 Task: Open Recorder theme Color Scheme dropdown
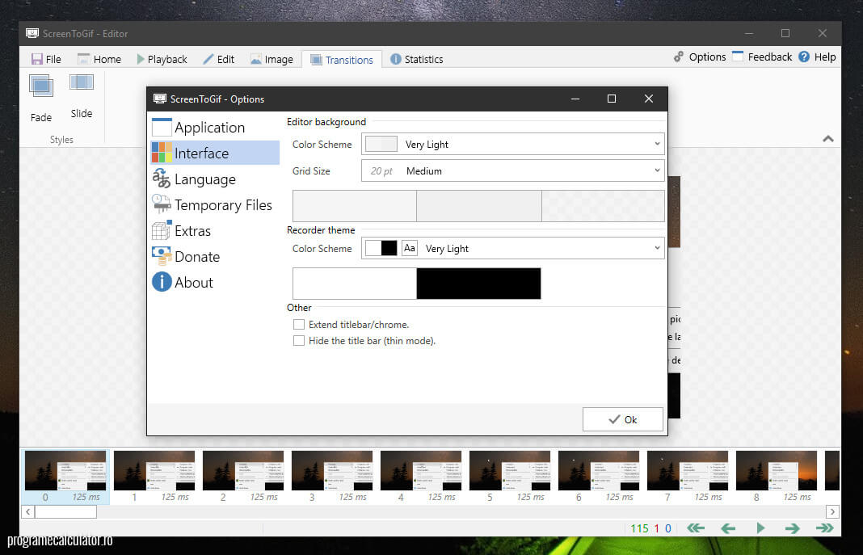click(x=513, y=248)
